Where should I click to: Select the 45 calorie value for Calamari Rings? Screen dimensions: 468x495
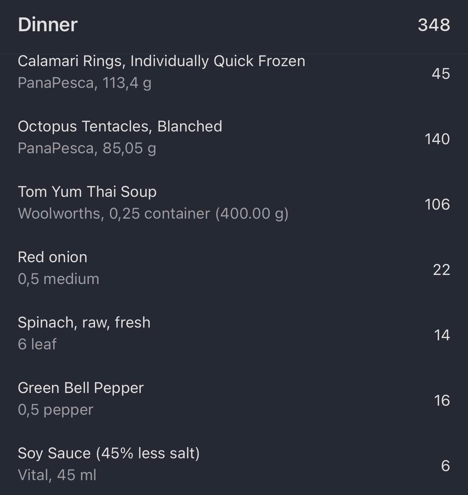coord(441,74)
